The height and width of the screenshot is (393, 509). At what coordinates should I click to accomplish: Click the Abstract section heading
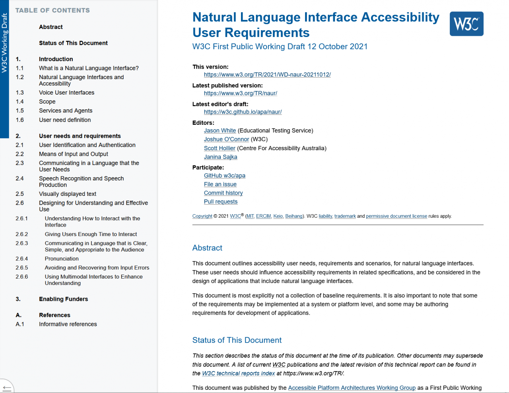pos(207,248)
